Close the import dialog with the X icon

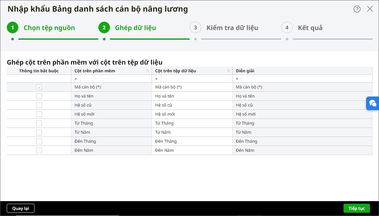370,9
